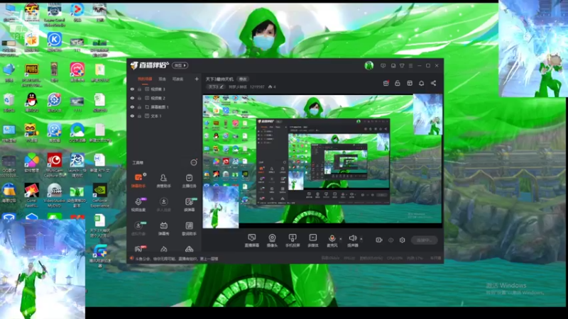Open room notification bell
This screenshot has width=568, height=319.
coord(421,83)
